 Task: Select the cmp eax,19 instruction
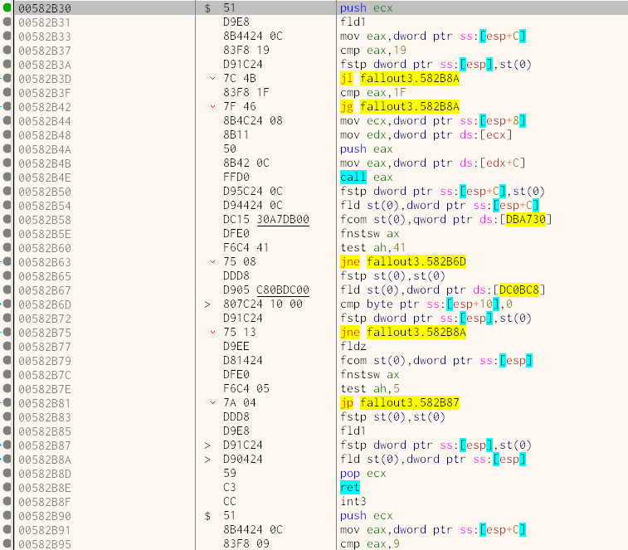click(372, 50)
